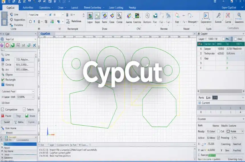Open the Soter dropdown
Screen dimensions: 245x162
click(242, 131)
